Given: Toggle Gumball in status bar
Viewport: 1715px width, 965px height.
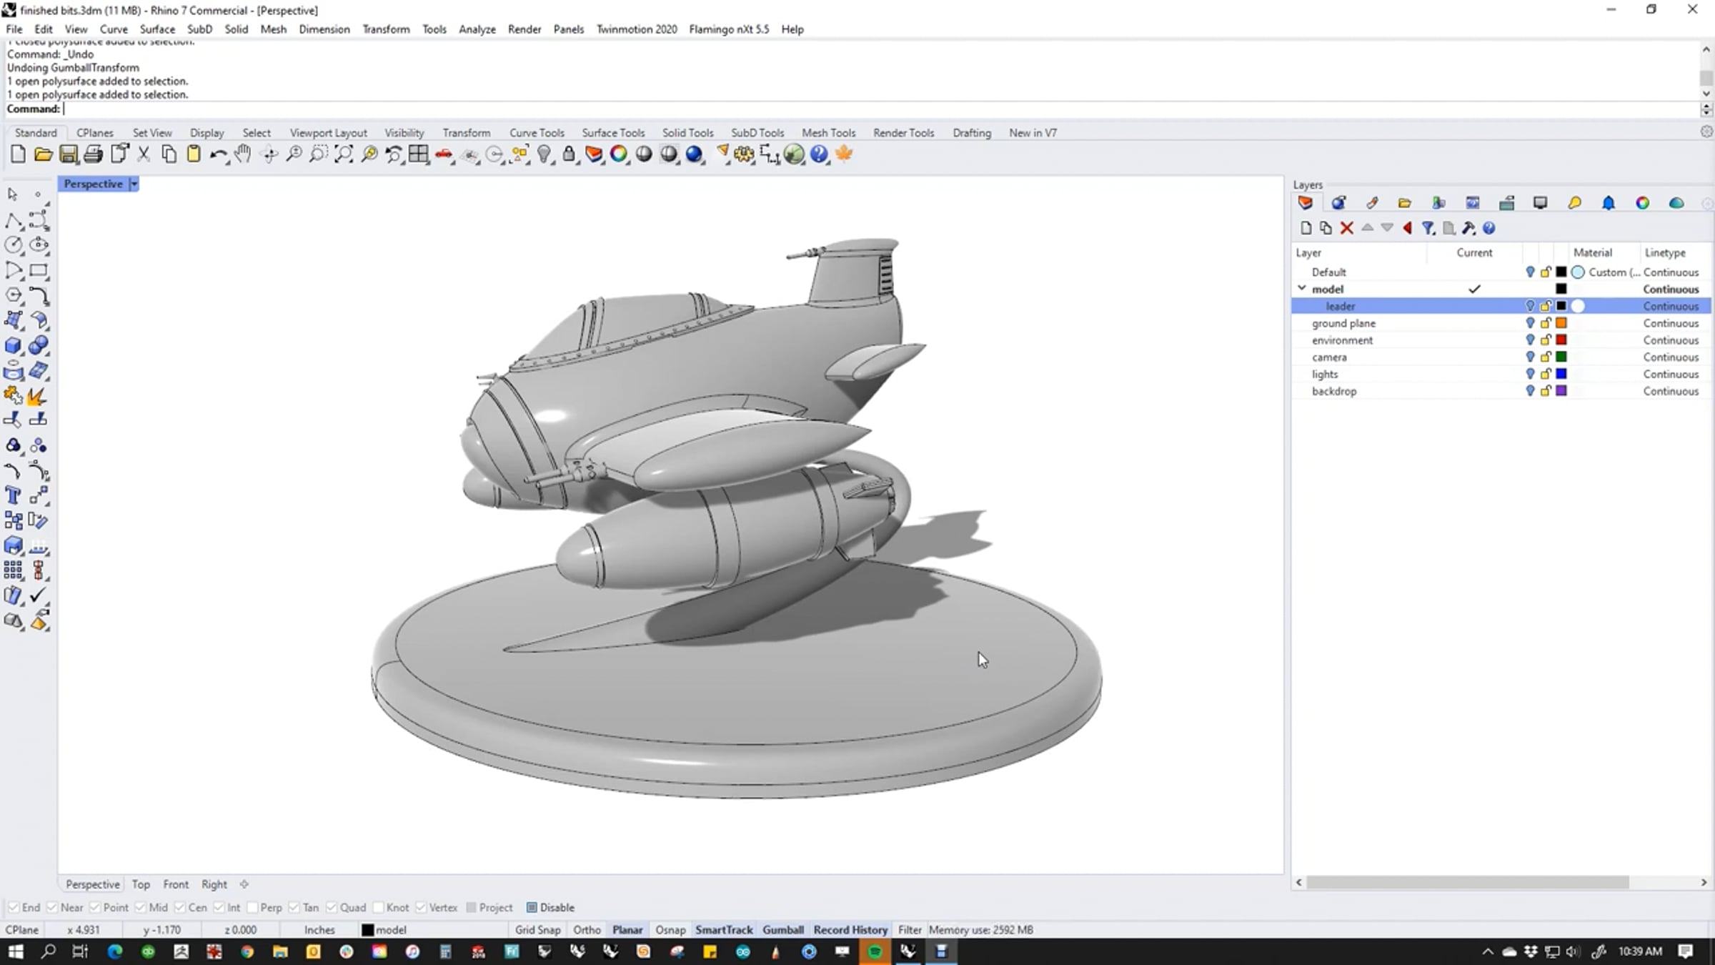Looking at the screenshot, I should 782,930.
